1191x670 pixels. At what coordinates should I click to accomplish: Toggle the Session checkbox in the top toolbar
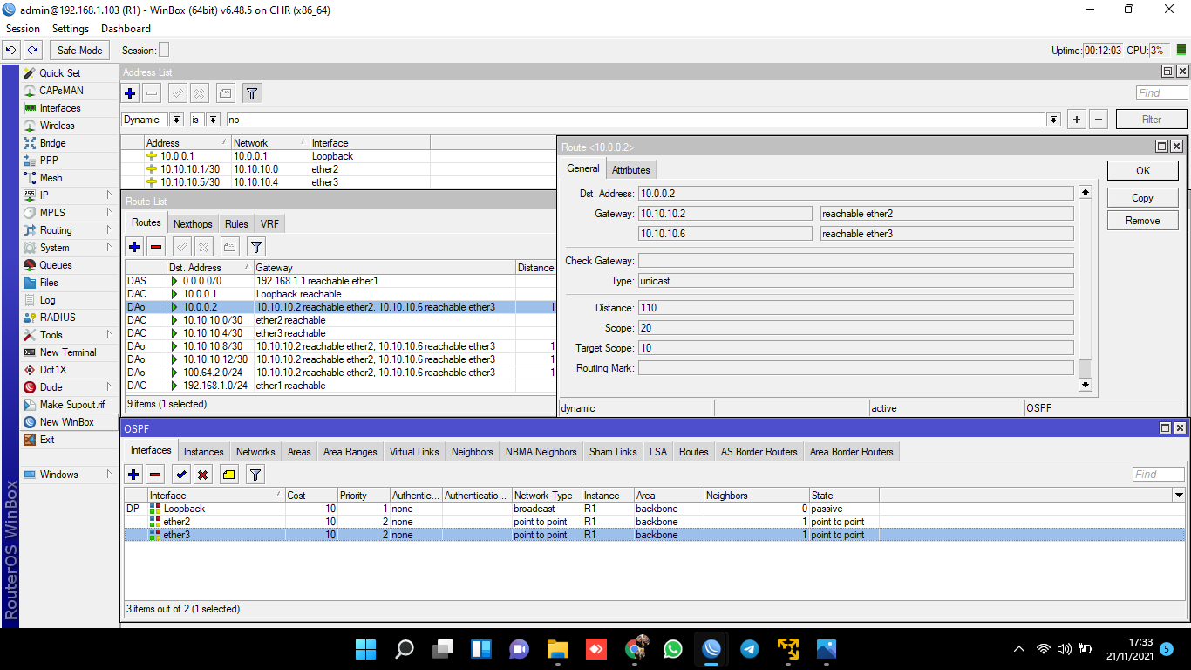[x=164, y=51]
